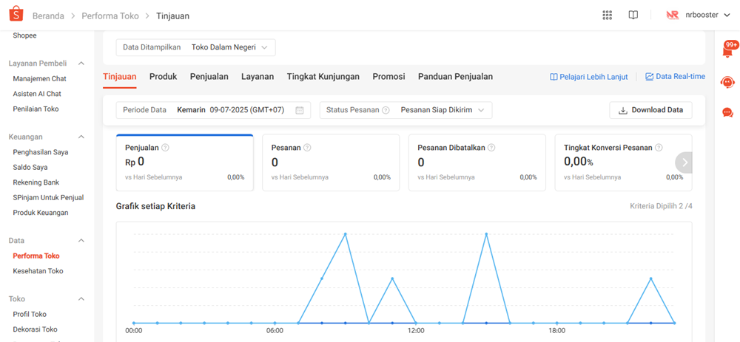Click the Download Data button
The height and width of the screenshot is (342, 740).
point(650,110)
